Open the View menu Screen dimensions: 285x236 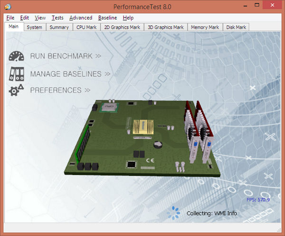point(40,18)
